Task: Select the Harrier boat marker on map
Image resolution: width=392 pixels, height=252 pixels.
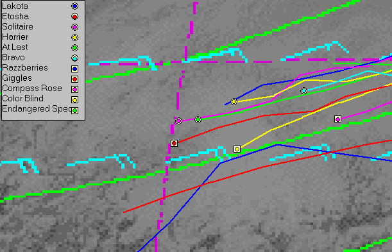Action: point(234,102)
